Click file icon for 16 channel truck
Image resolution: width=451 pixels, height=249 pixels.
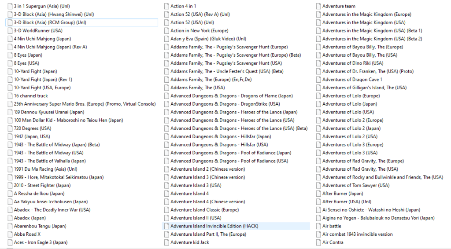pos(10,96)
